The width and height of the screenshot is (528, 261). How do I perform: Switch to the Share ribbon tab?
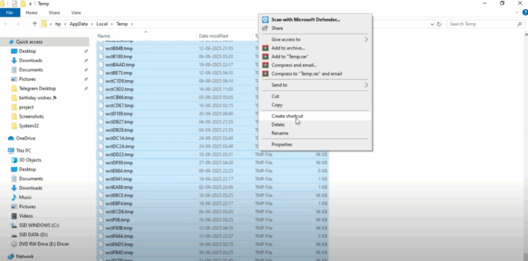[x=54, y=13]
